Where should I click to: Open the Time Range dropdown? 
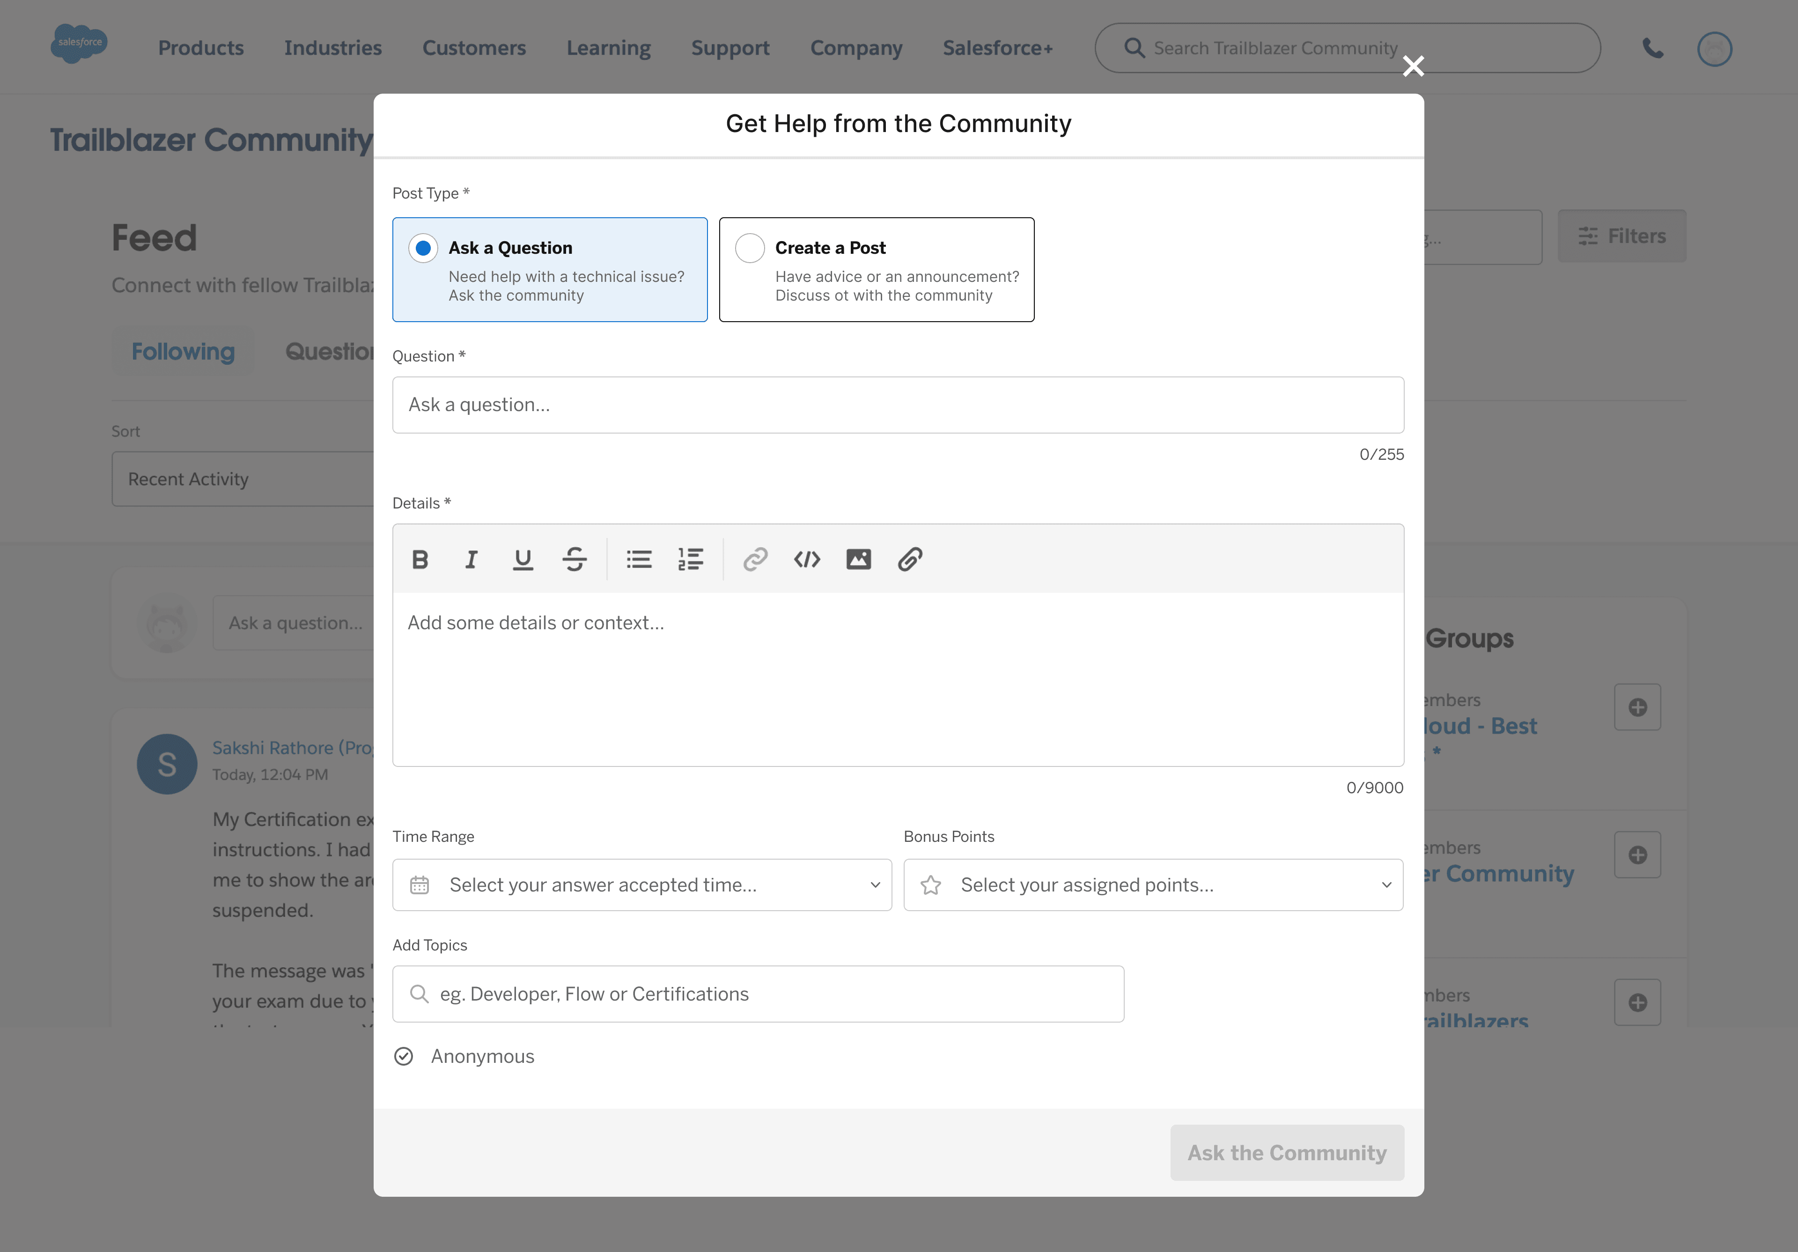point(641,885)
